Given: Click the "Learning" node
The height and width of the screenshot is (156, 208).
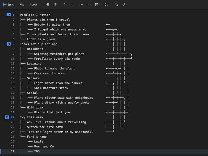Looking at the screenshot, I should pos(34,63).
